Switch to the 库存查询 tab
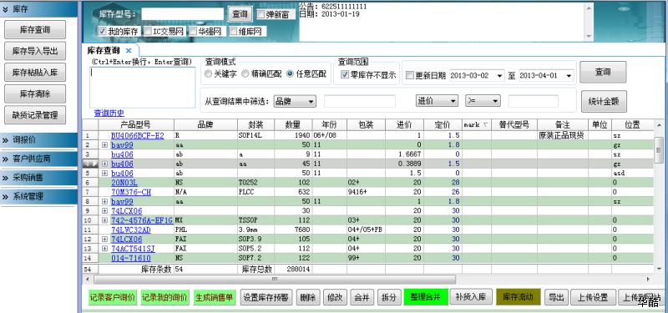Image resolution: width=668 pixels, height=313 pixels. coord(104,51)
